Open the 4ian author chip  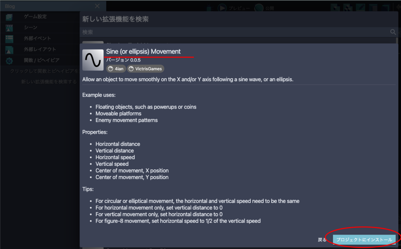[116, 69]
